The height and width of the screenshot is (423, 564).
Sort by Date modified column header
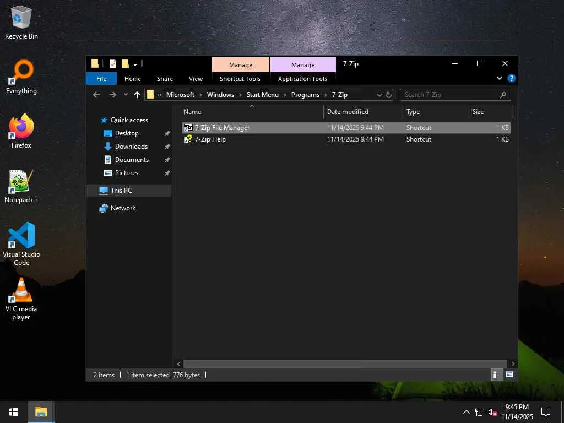pos(364,112)
